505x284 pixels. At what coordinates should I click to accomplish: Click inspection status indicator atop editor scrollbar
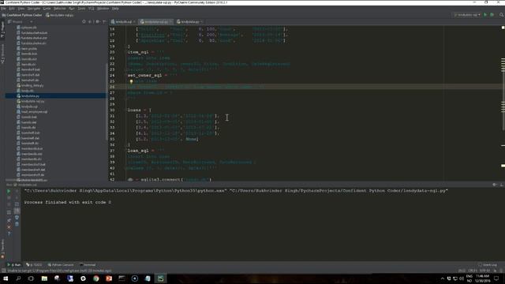click(x=503, y=28)
